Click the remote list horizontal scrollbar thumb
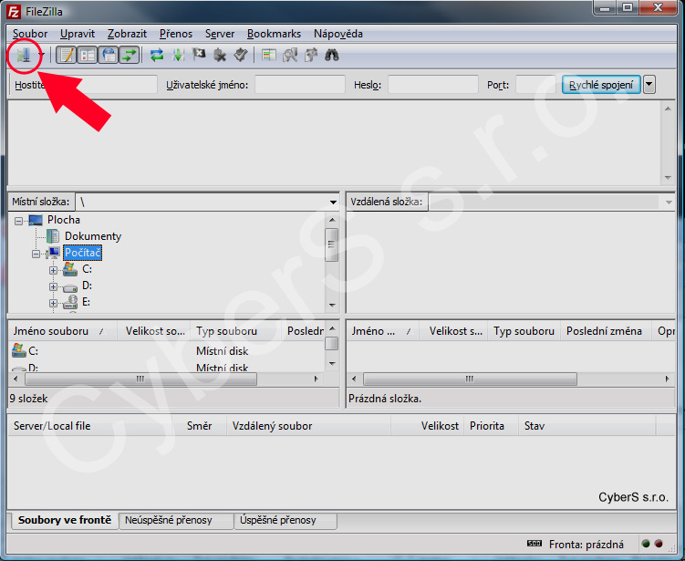 (470, 379)
